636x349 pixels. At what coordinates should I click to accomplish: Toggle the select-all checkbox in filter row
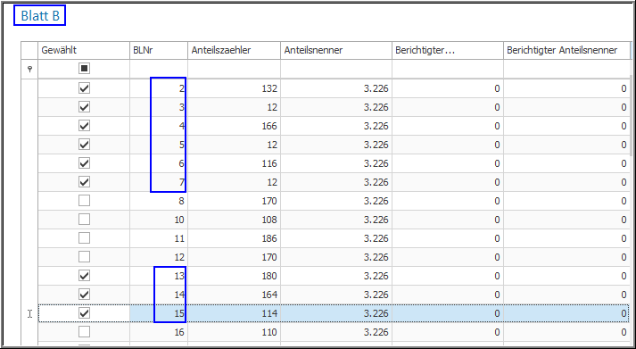(x=84, y=69)
